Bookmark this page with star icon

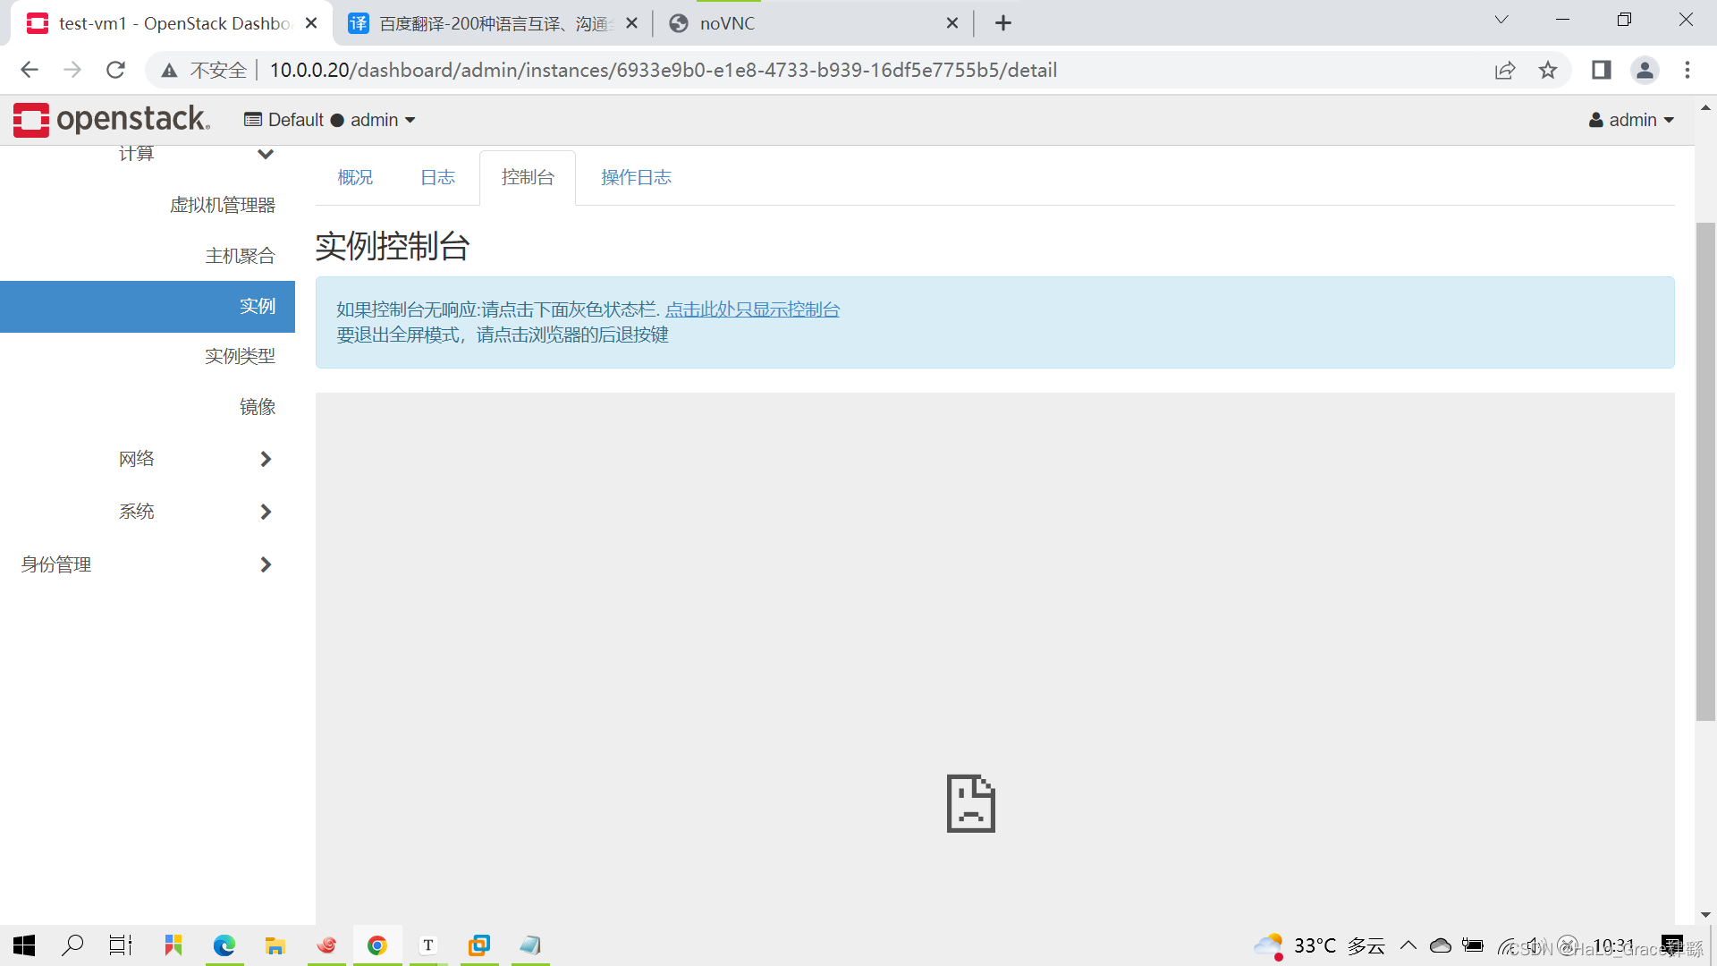tap(1548, 70)
